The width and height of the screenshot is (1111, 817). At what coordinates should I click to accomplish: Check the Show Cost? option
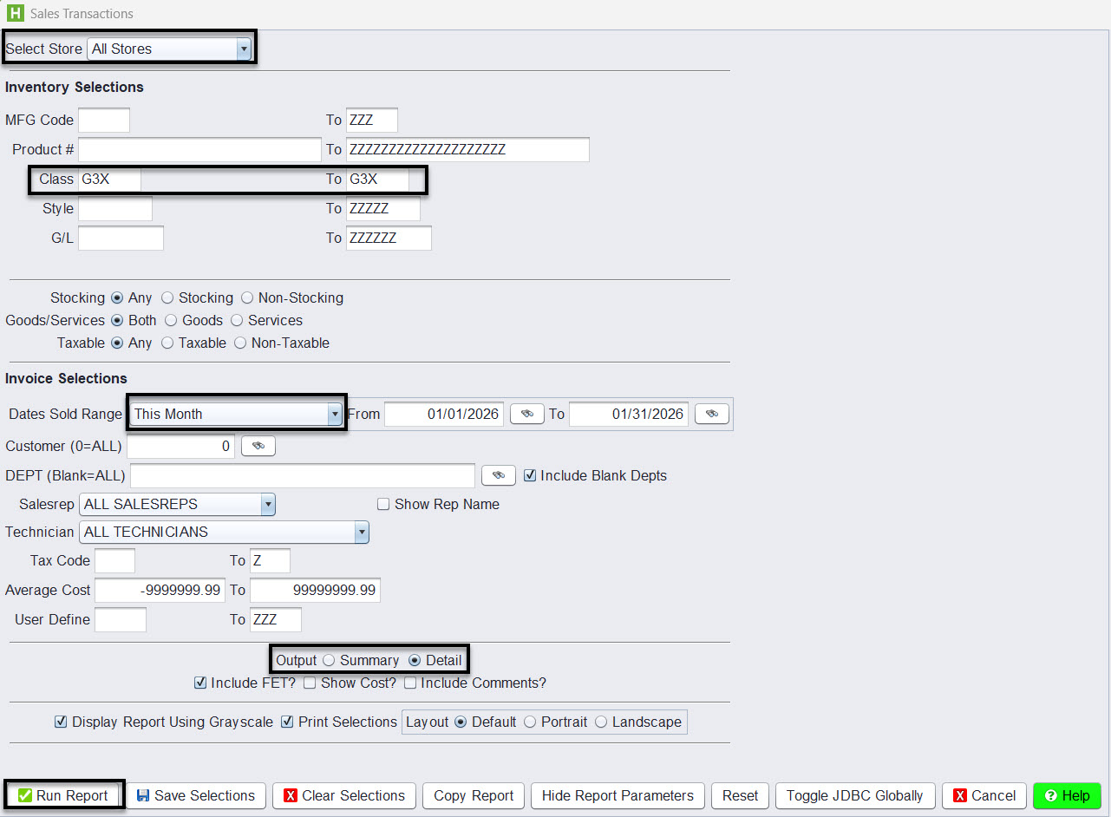pos(310,683)
